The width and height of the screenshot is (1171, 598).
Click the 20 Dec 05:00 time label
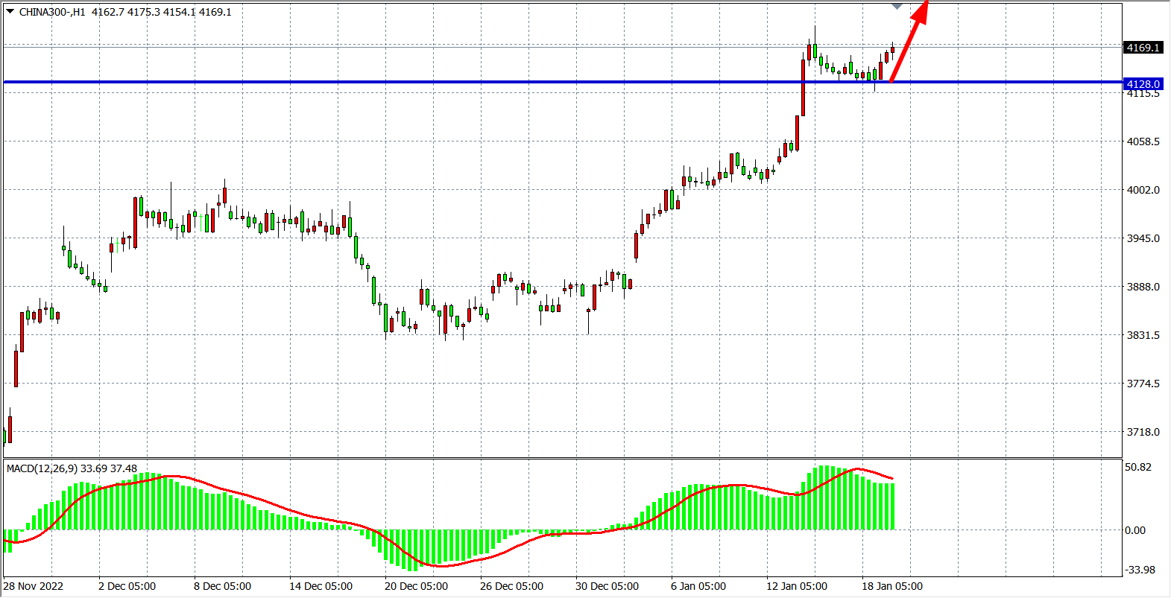click(416, 586)
